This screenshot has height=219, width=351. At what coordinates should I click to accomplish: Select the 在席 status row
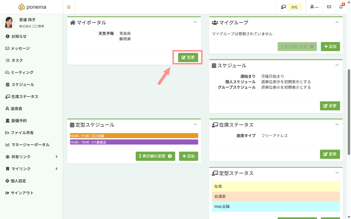tap(276, 186)
